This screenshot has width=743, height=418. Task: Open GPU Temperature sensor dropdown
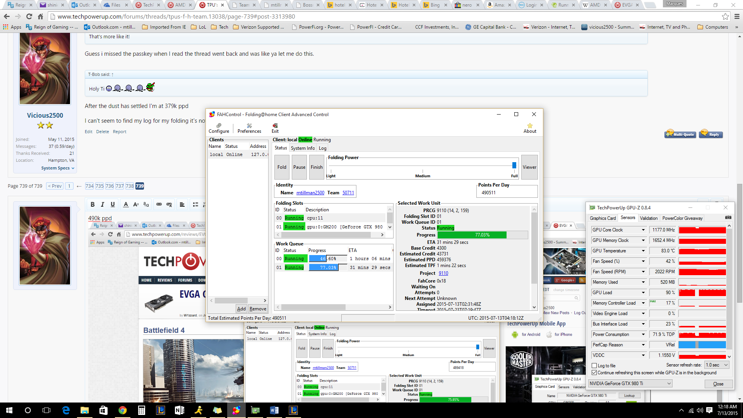[x=643, y=251]
